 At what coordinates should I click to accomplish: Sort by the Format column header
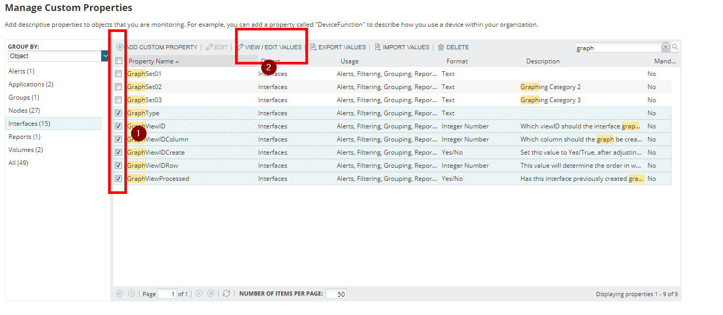[457, 61]
